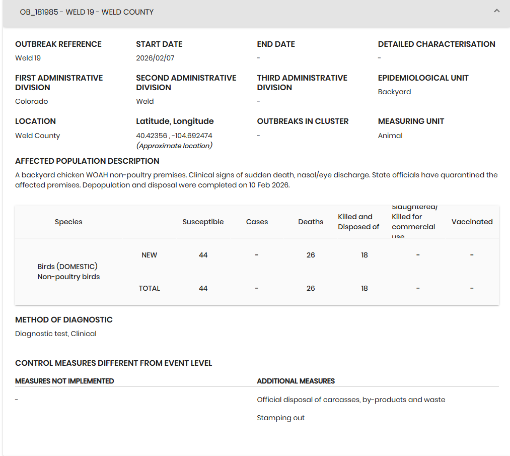Click the NEW row label
This screenshot has width=510, height=456.
point(150,255)
